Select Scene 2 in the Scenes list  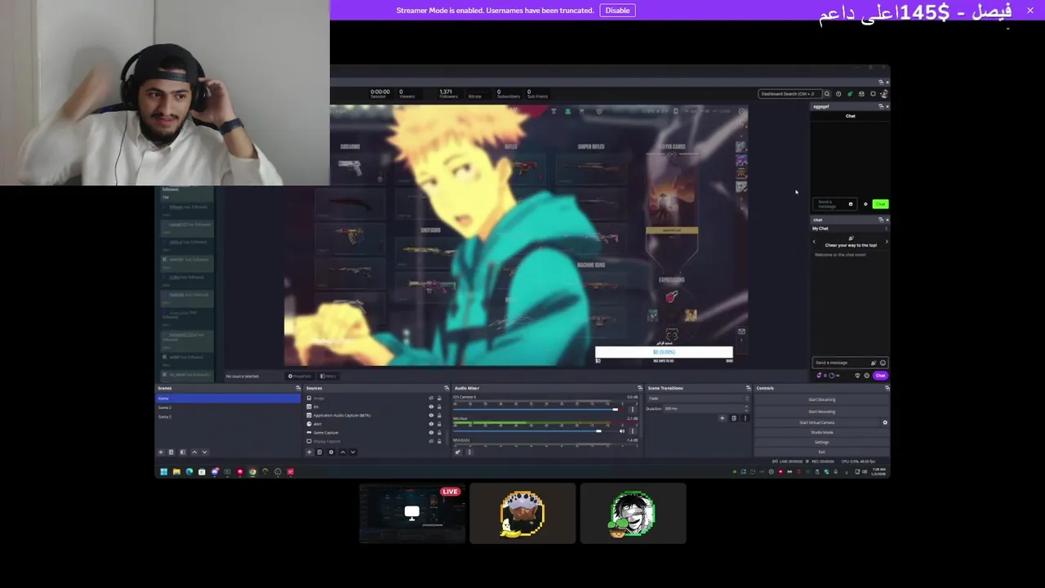click(x=229, y=408)
